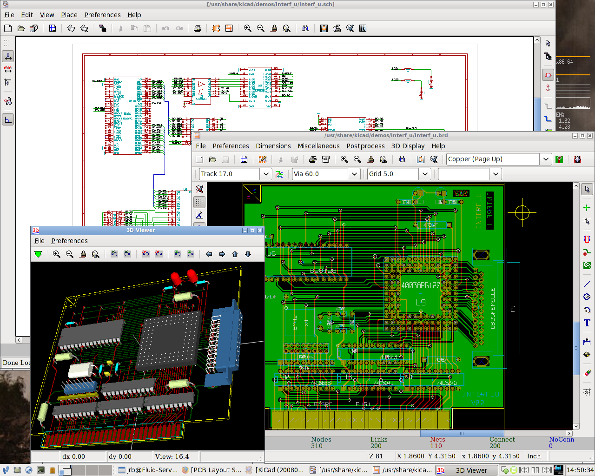This screenshot has width=595, height=476.
Task: Click the new board icon in the PCB toolbar
Action: click(x=199, y=159)
